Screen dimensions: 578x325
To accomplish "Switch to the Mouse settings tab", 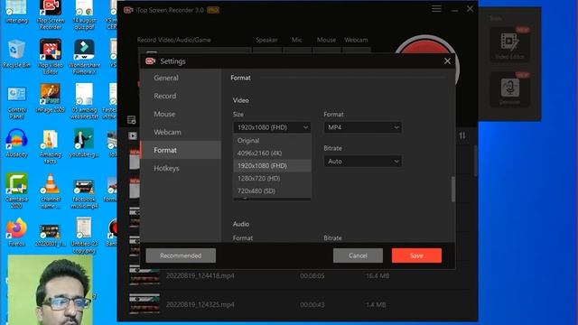I will coord(181,114).
